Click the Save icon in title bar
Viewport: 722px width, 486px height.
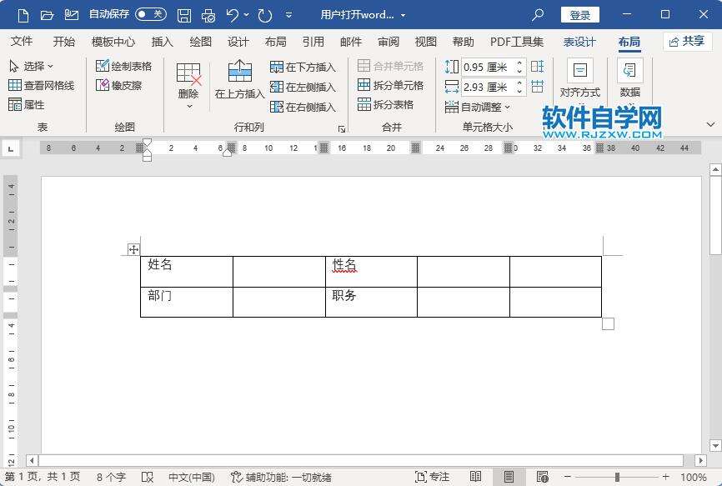[184, 15]
